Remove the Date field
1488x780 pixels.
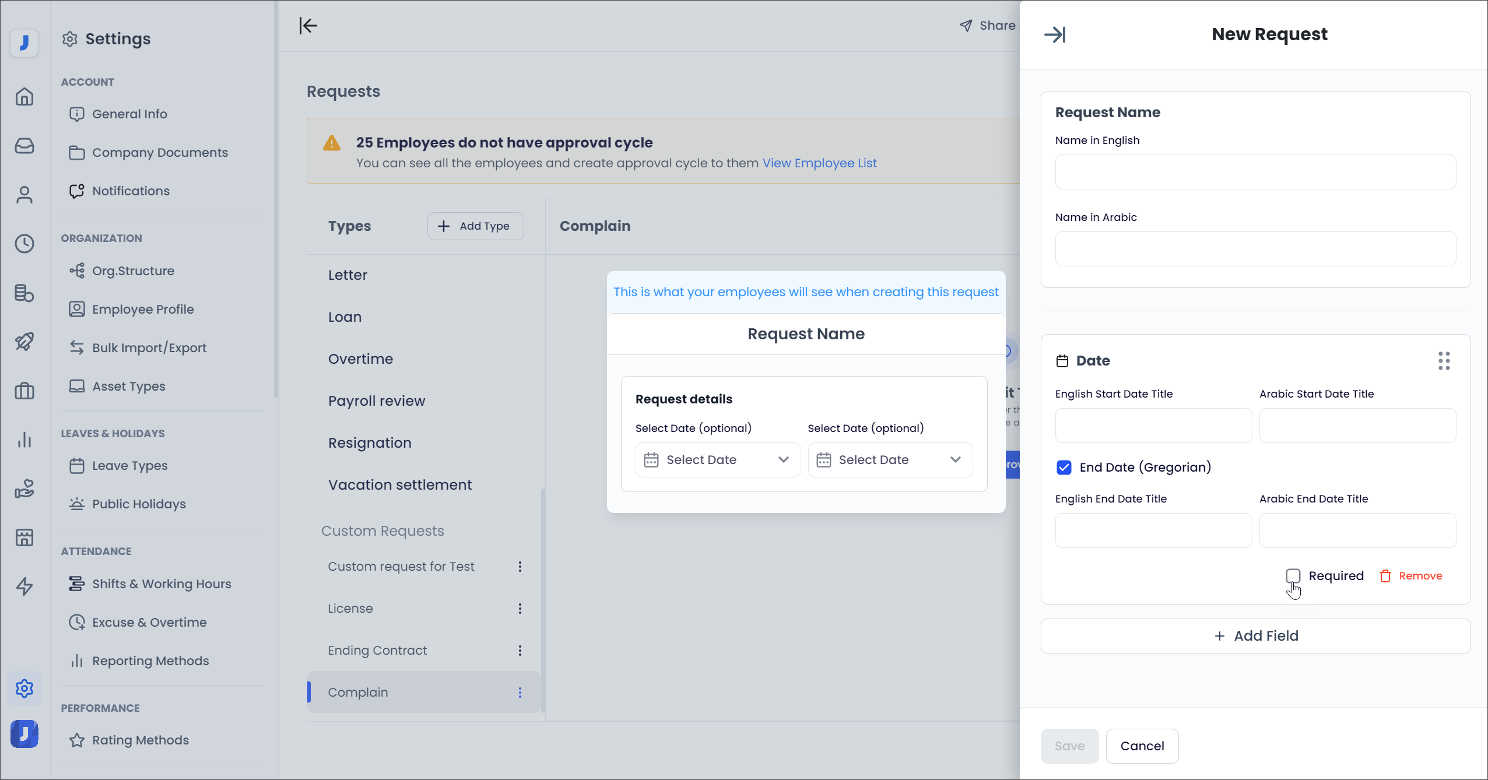click(x=1411, y=576)
